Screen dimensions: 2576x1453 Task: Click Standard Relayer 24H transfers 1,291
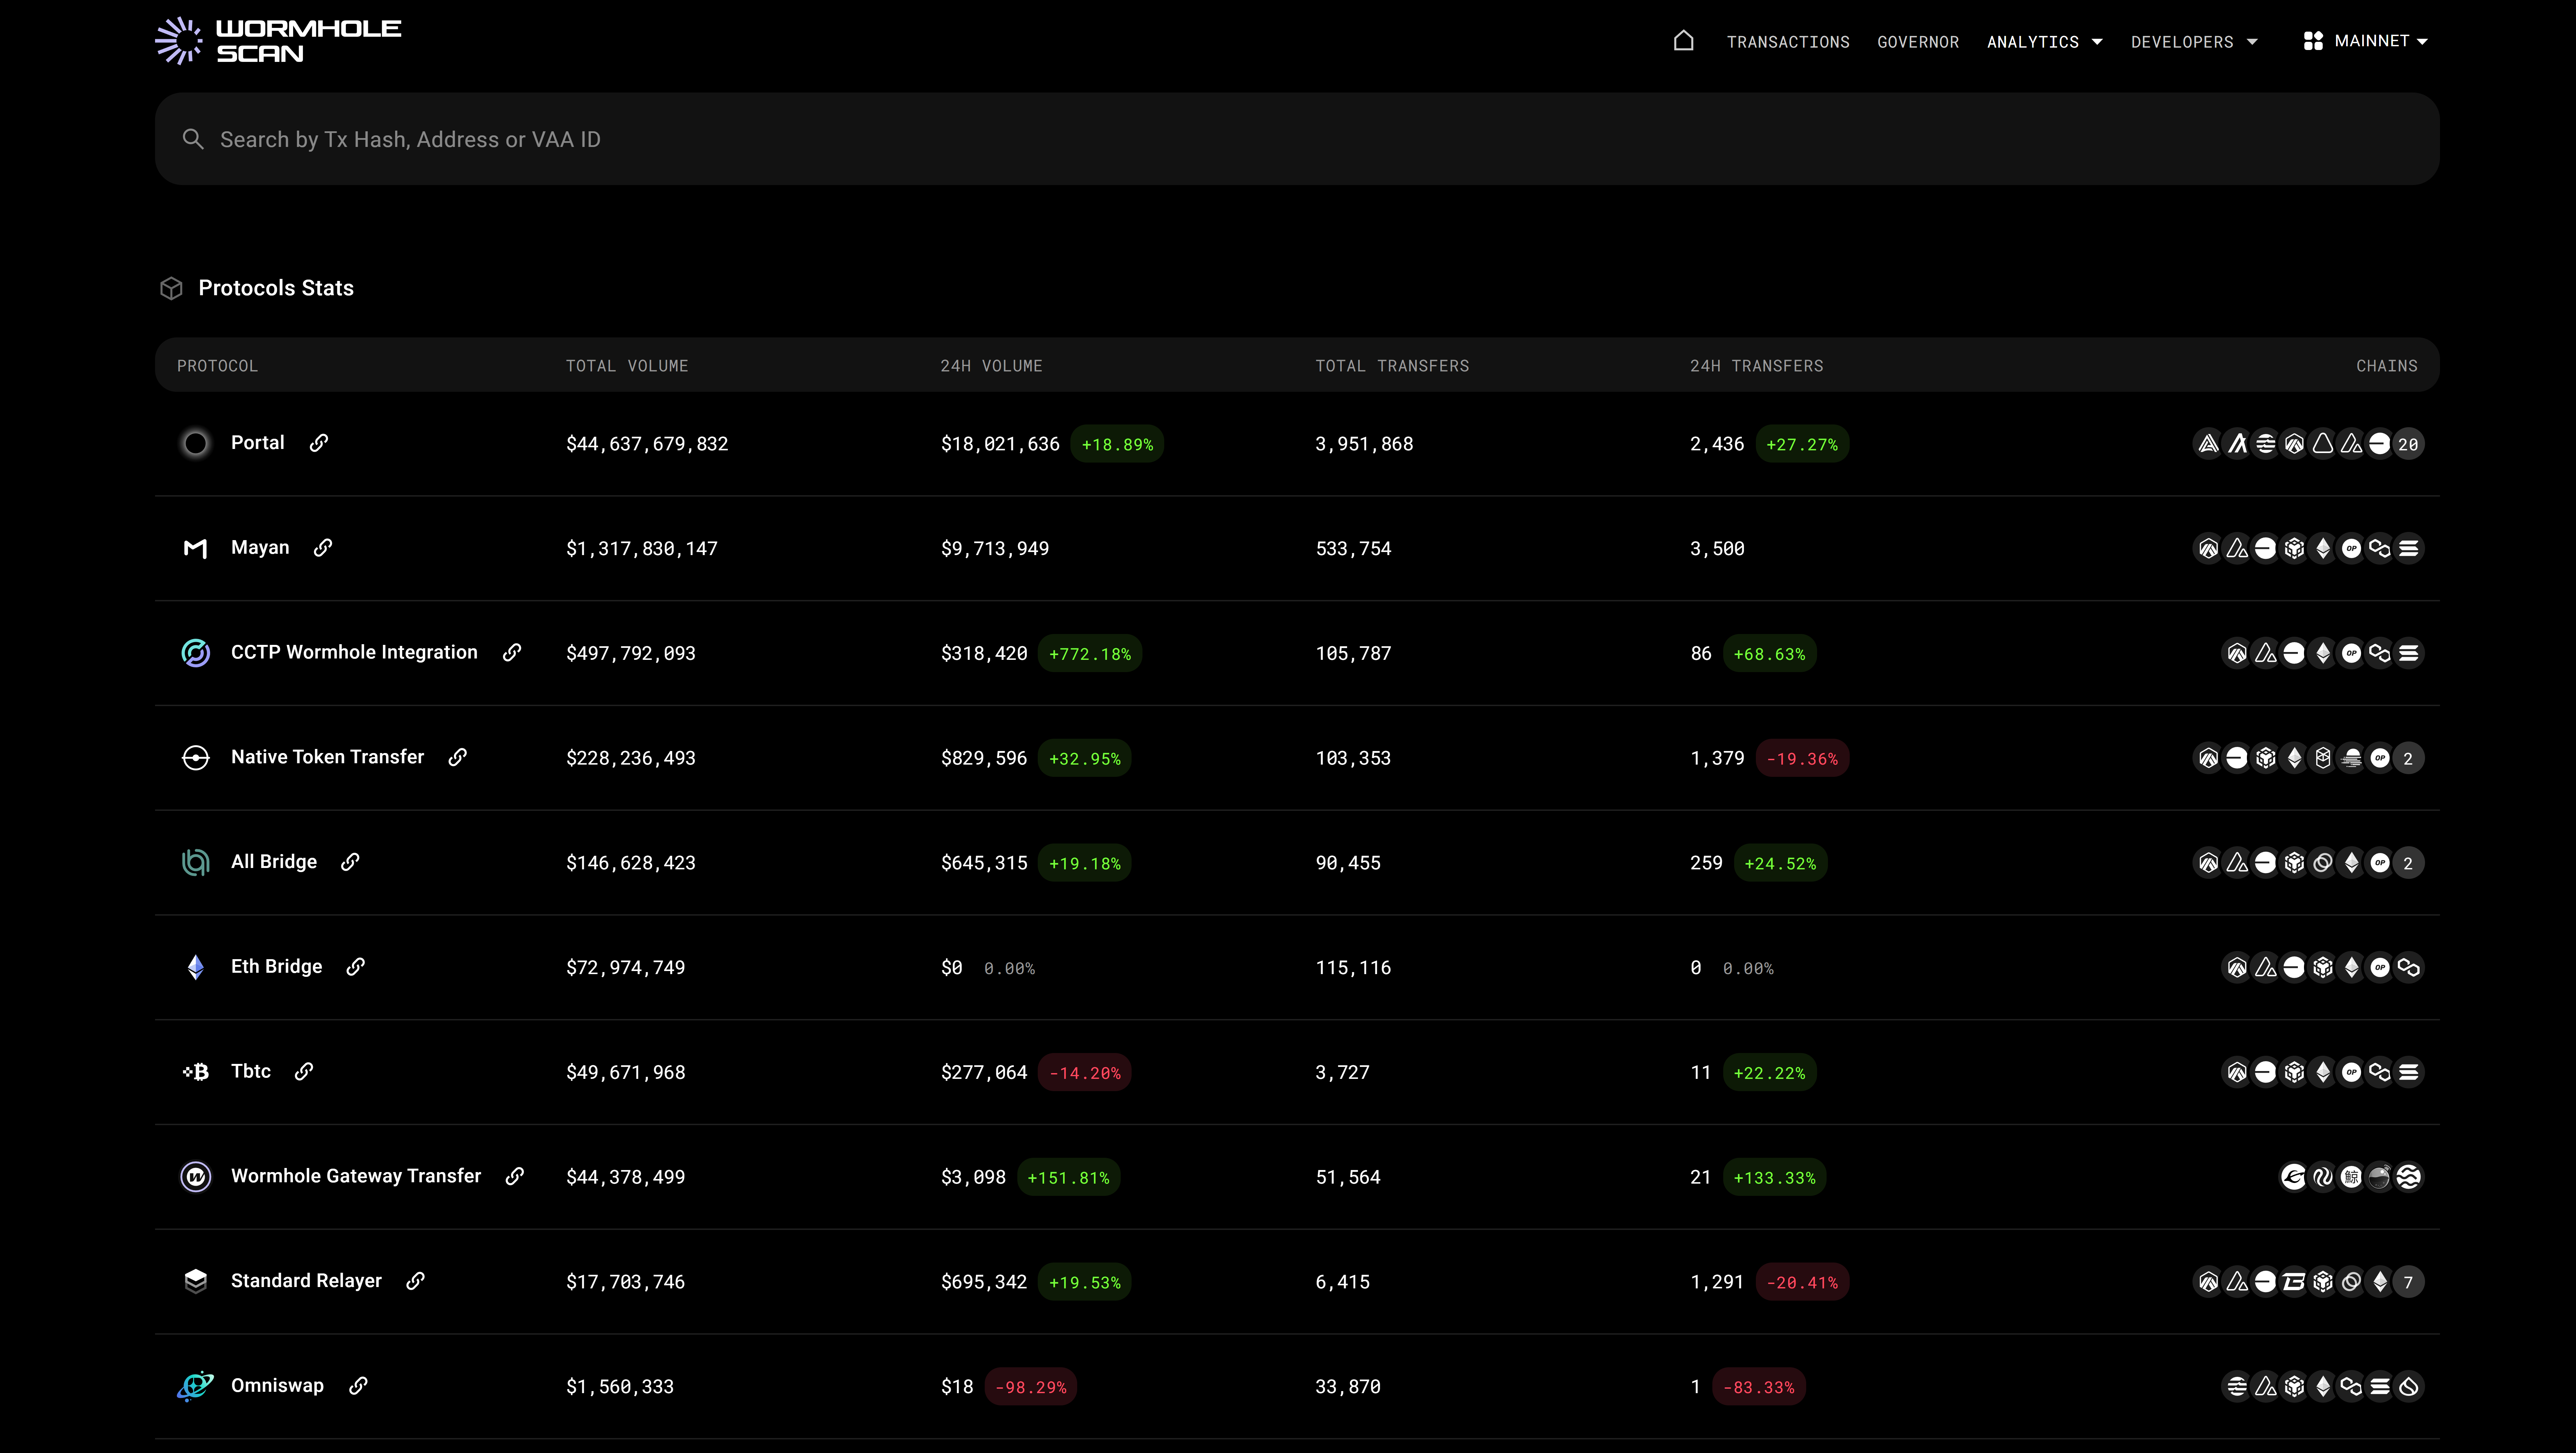(x=1717, y=1282)
